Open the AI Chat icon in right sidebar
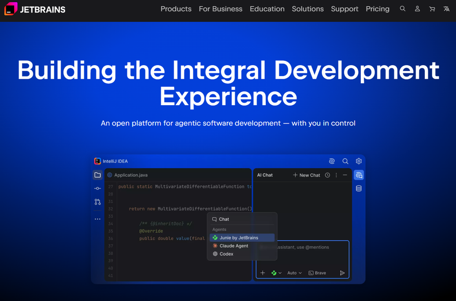The width and height of the screenshot is (456, 301). point(359,175)
